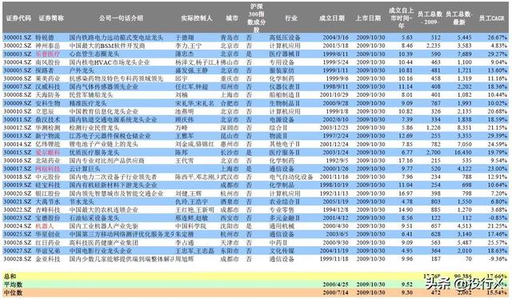Click the security code 300013.SZ
This screenshot has height=299, width=512.
tap(18, 136)
